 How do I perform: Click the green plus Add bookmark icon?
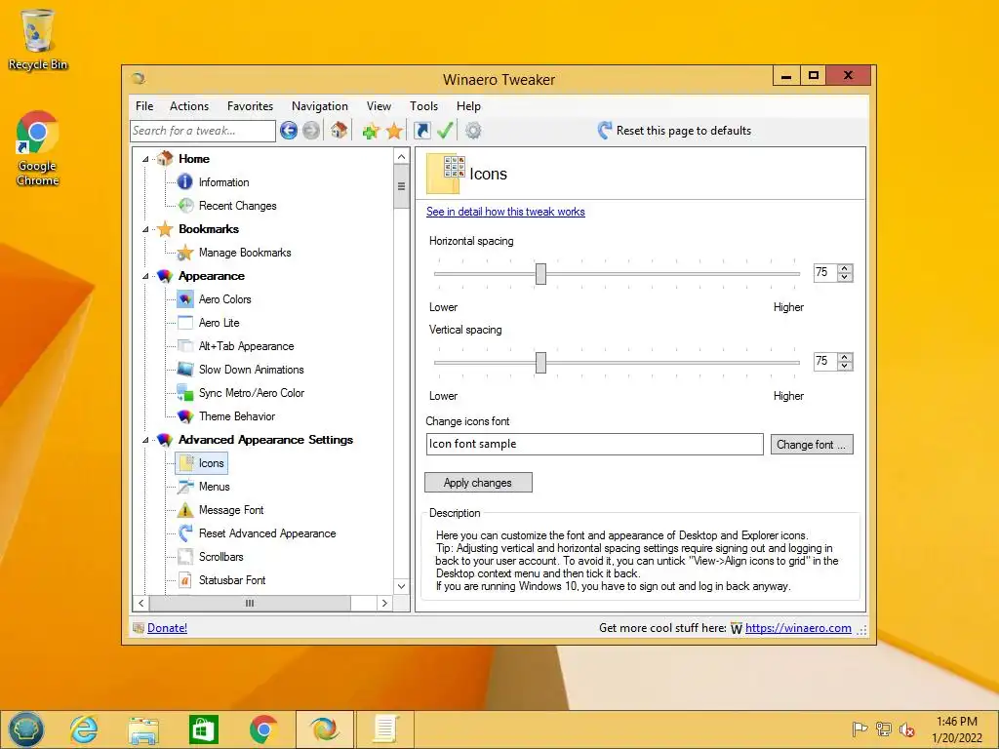point(371,131)
